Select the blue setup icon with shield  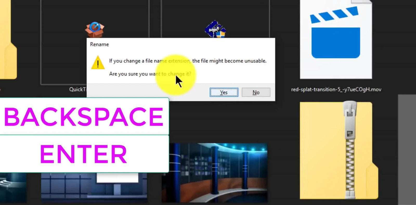tap(215, 30)
